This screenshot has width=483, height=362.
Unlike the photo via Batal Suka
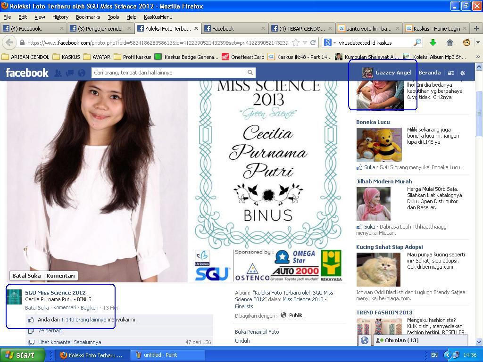click(26, 276)
